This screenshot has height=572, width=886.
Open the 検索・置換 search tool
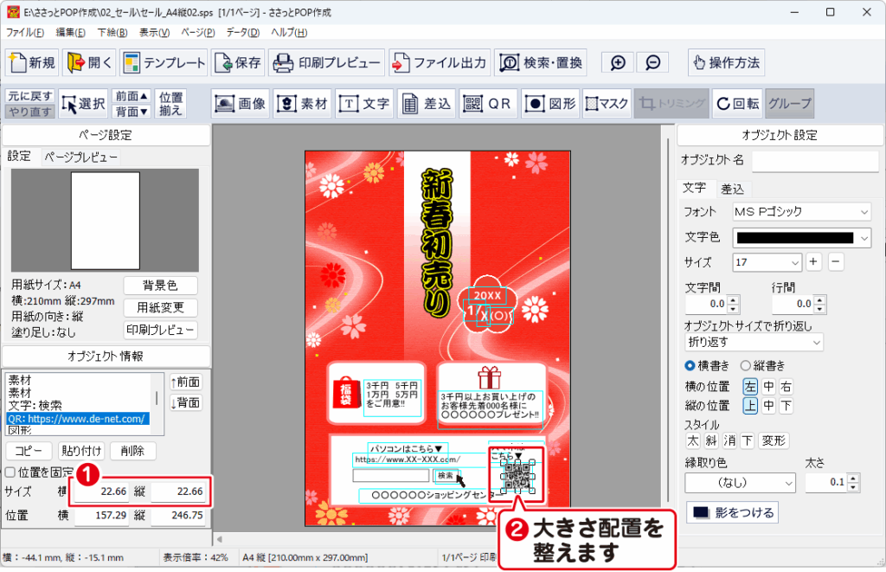coord(541,63)
